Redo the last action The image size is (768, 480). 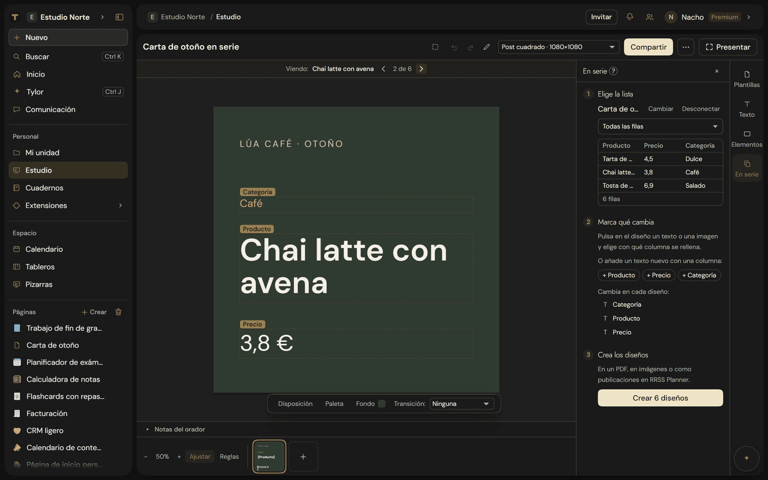470,47
